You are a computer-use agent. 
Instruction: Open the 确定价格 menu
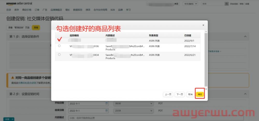(27, 10)
